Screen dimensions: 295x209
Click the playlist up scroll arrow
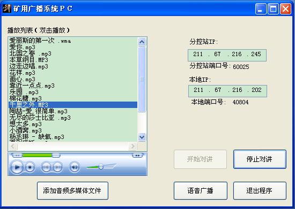coord(142,42)
